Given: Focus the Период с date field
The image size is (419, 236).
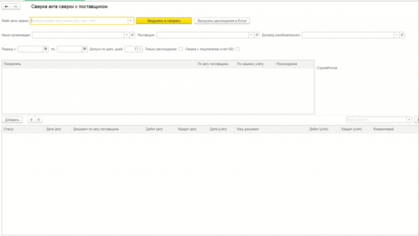Looking at the screenshot, I should [x=31, y=49].
